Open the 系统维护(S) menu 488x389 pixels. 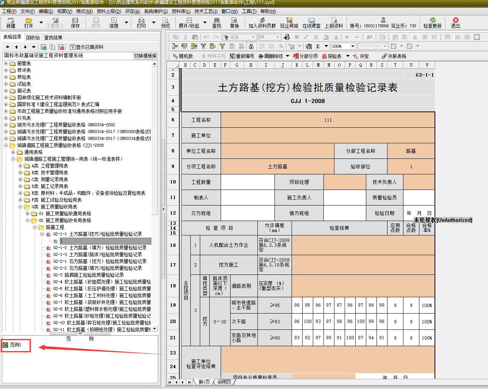tap(156, 11)
